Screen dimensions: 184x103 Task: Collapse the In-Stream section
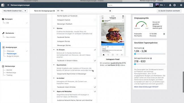coord(54,50)
